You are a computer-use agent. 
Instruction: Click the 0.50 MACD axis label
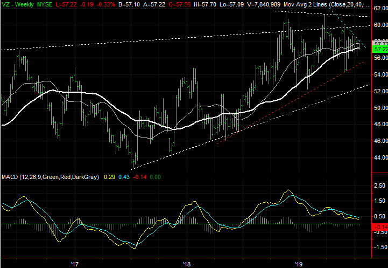[380, 216]
